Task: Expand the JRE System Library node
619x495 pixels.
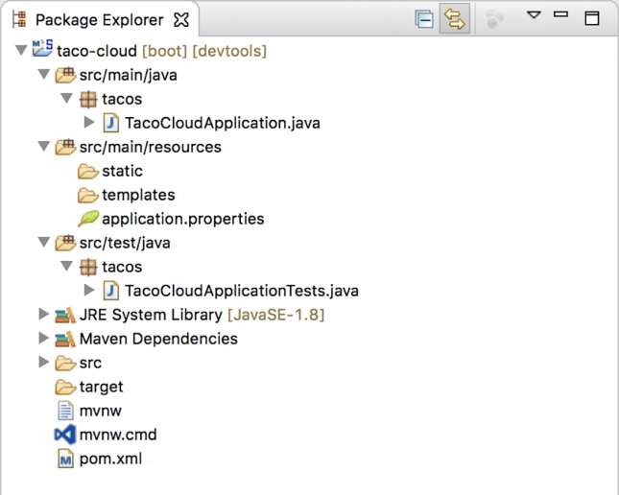Action: click(x=44, y=314)
